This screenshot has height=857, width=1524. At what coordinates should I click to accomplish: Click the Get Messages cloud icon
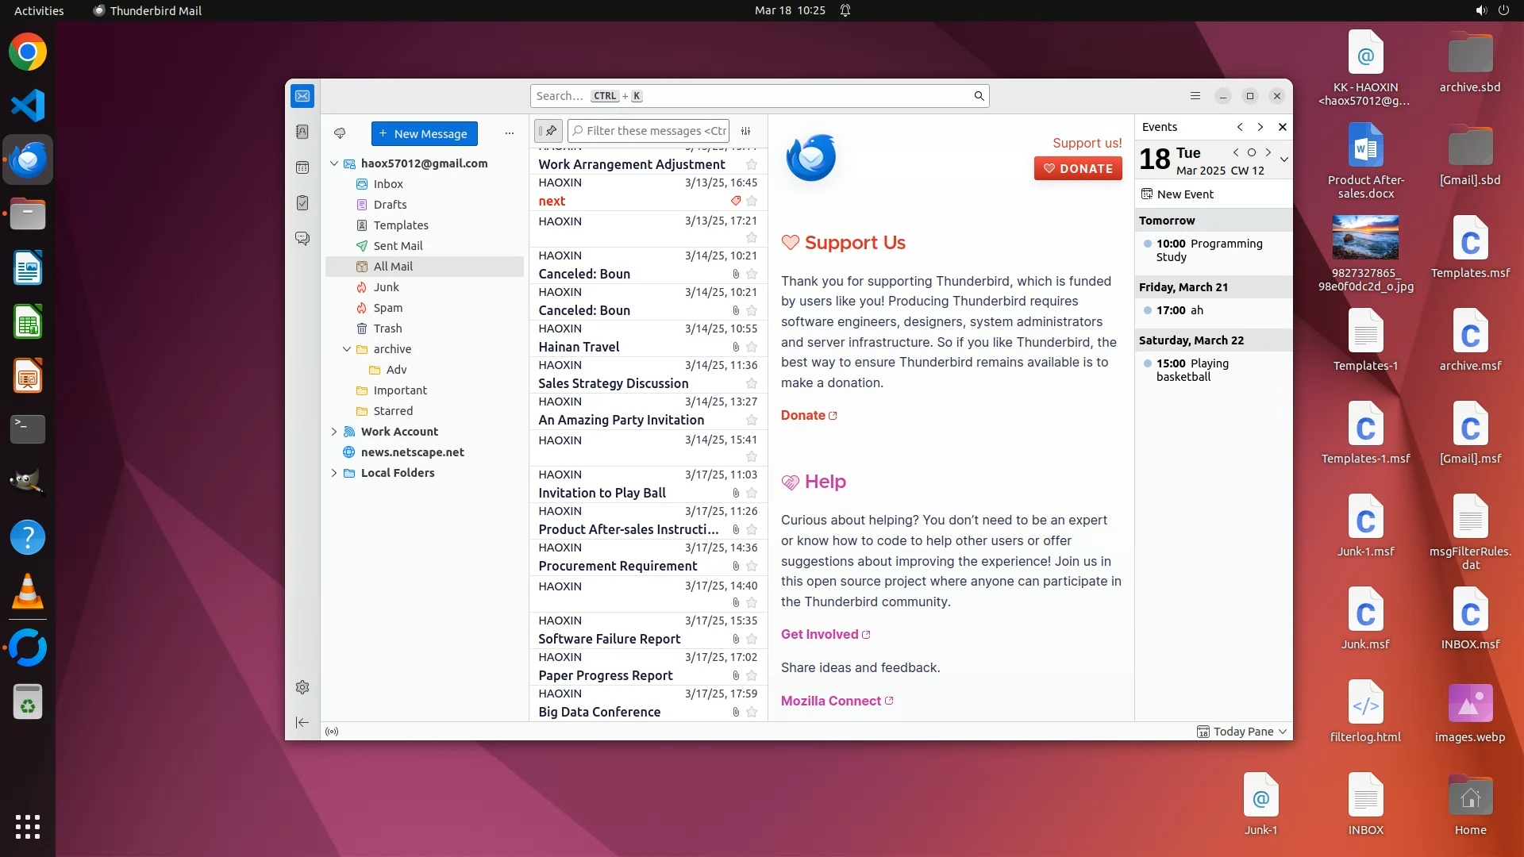(x=340, y=133)
